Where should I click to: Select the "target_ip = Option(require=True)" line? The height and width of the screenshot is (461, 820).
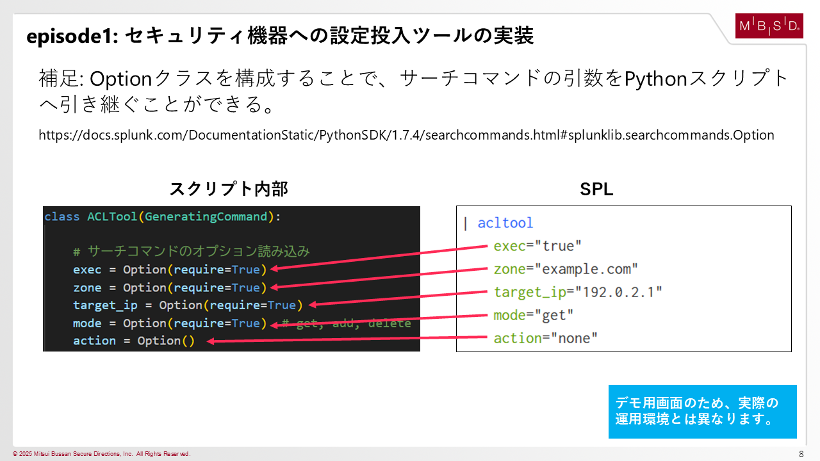click(x=187, y=305)
